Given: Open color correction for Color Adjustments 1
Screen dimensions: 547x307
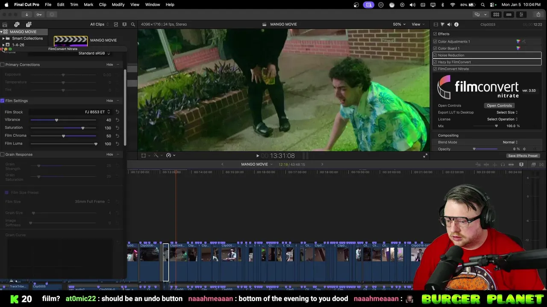Looking at the screenshot, I should click(x=518, y=41).
